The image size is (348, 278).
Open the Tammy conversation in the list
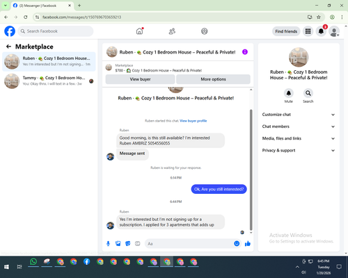(49, 81)
